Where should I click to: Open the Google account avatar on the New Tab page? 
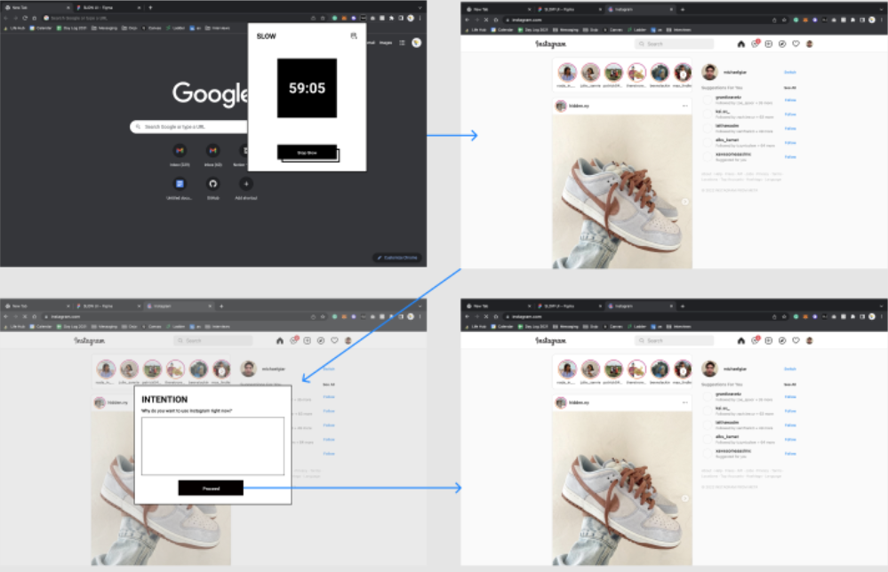coord(416,43)
